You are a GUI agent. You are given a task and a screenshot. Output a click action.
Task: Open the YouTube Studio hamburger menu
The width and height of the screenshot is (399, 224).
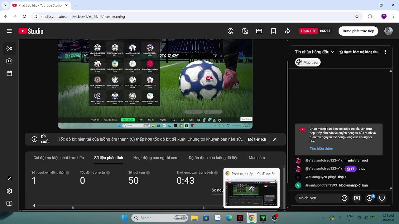tap(9, 31)
